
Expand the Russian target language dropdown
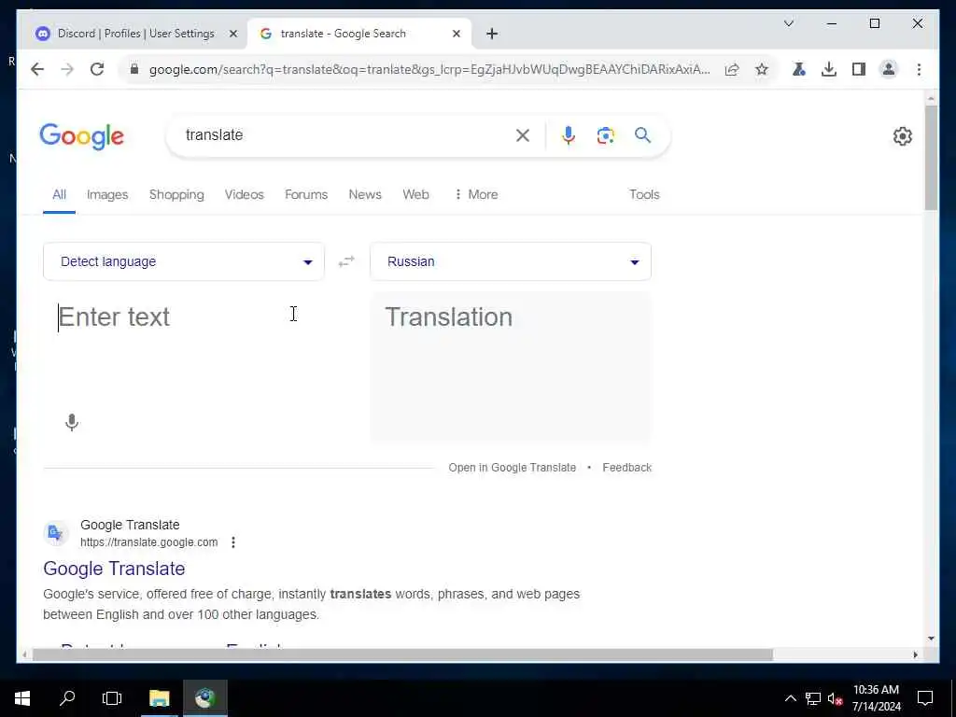pos(511,261)
